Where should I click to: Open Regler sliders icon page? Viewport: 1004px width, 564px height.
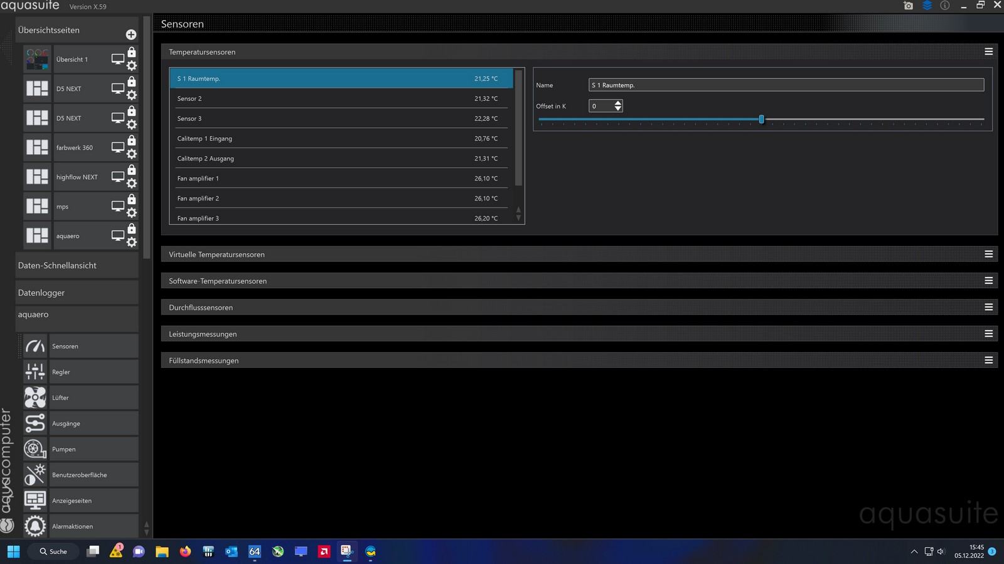[x=35, y=372]
